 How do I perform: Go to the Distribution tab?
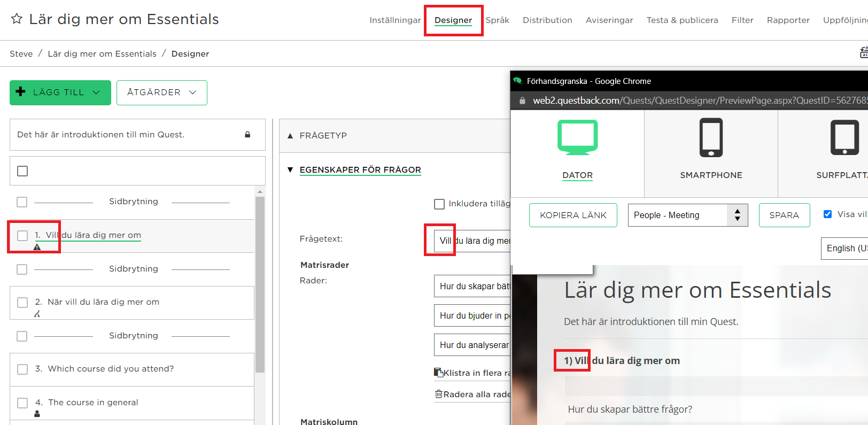(x=547, y=20)
